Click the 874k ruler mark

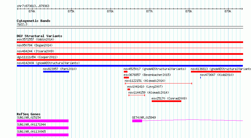coord(32,11)
